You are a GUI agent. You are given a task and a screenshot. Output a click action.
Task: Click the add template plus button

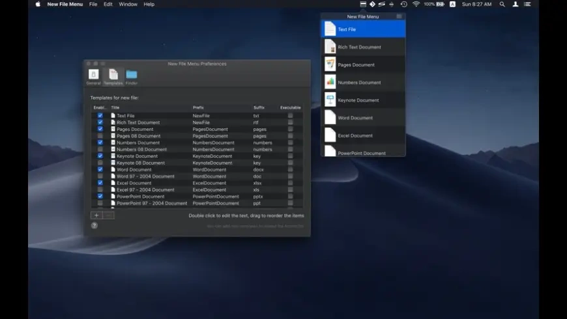click(96, 215)
